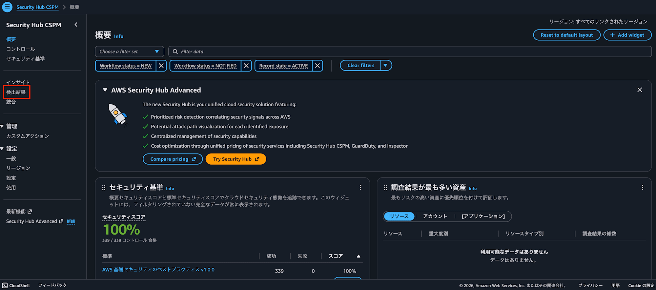Collapse the Security Hub CSPM sidebar arrow

point(76,25)
